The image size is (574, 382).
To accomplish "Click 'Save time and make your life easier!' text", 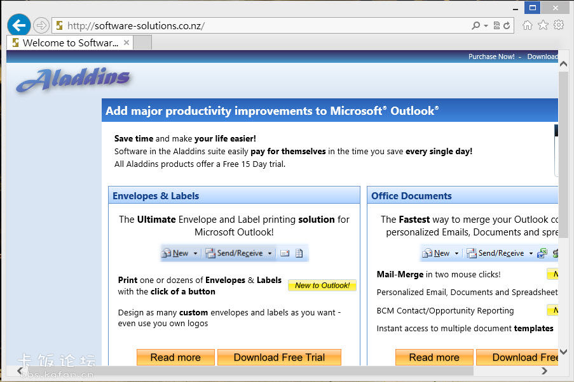I will point(185,138).
